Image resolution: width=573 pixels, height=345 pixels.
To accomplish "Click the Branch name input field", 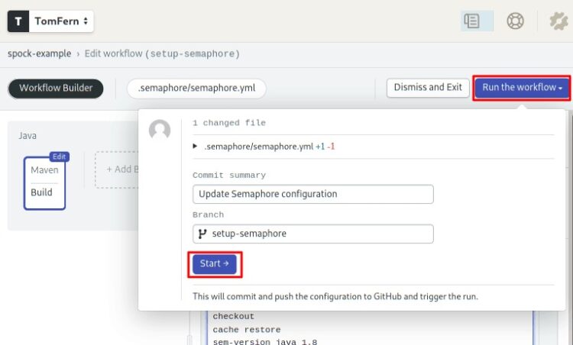I will coord(313,234).
